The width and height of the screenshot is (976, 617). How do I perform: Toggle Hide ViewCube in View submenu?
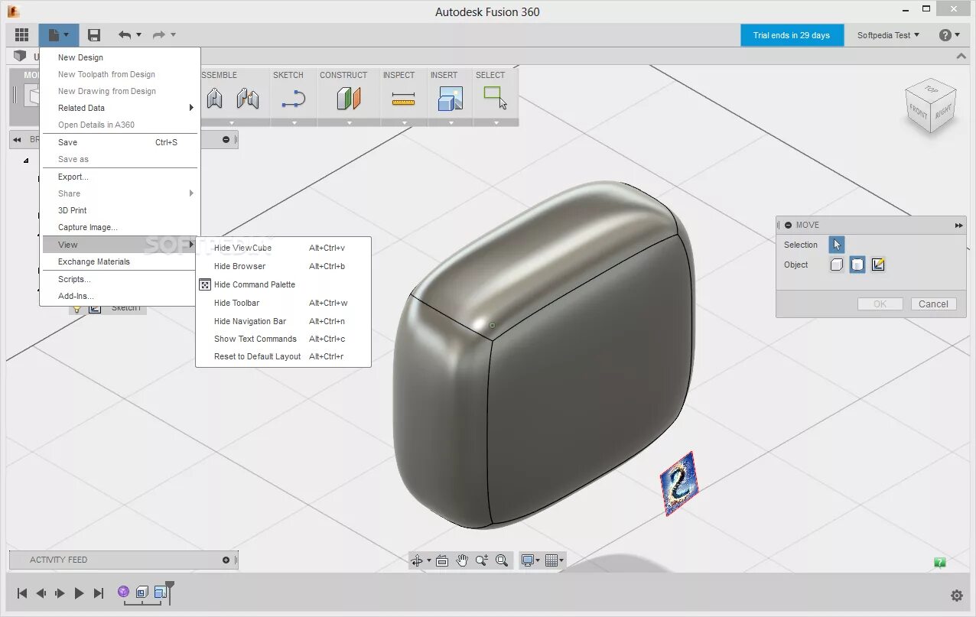[x=283, y=248]
